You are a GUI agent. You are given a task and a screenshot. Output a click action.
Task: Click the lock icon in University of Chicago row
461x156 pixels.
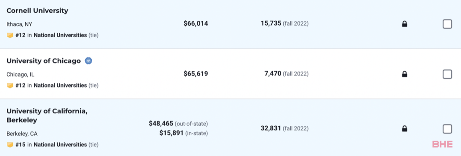click(405, 74)
